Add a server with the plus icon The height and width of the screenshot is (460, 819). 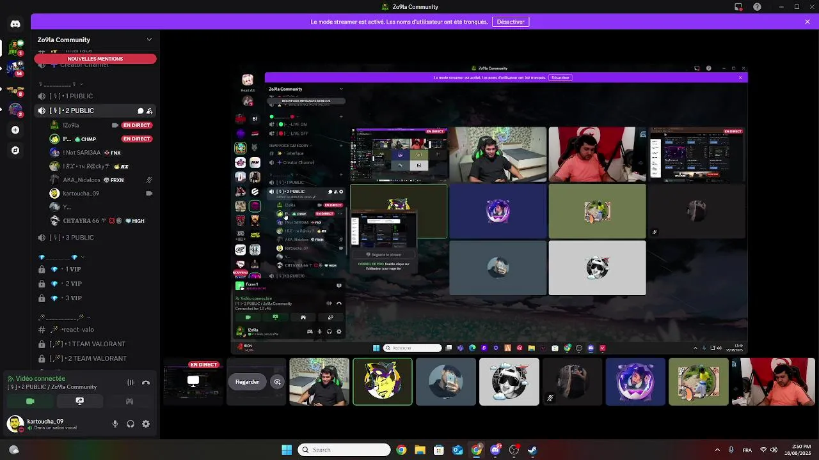tap(15, 130)
